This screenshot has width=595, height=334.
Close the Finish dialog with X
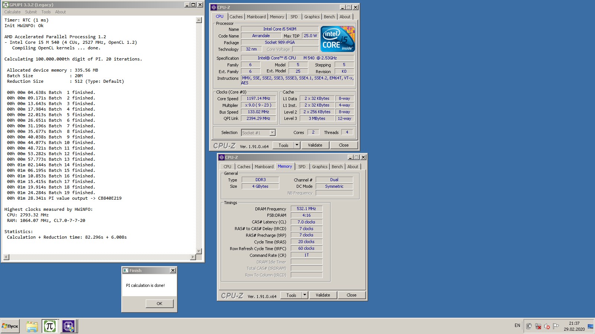[173, 271]
